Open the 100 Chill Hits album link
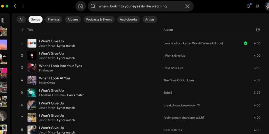The width and height of the screenshot is (269, 134). (172, 130)
